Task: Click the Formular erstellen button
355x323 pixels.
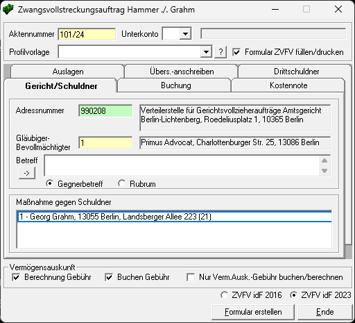Action: (x=253, y=312)
